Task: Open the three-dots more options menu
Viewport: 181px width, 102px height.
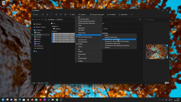Action: coord(132,14)
